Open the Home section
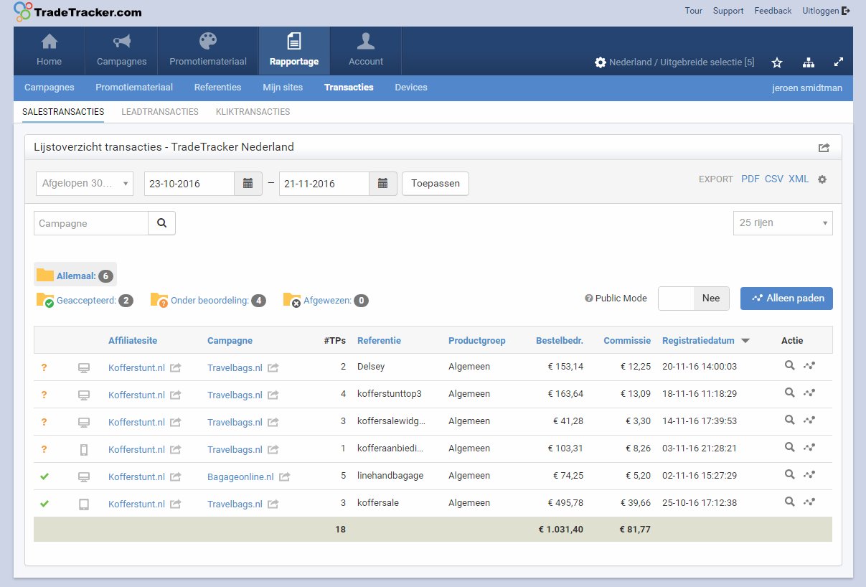This screenshot has width=866, height=587. [49, 50]
